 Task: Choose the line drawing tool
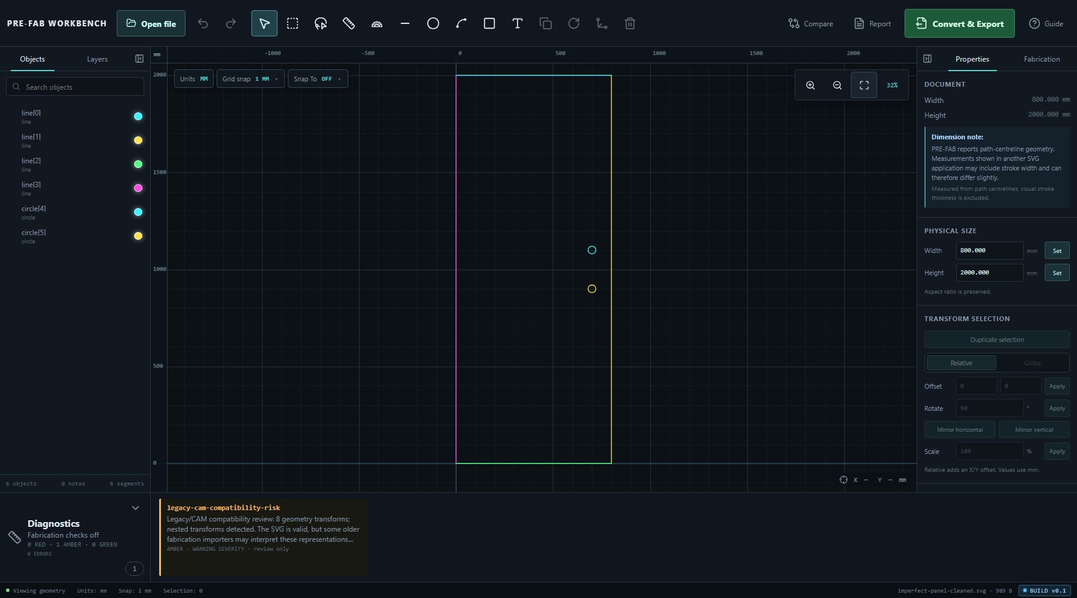[405, 23]
